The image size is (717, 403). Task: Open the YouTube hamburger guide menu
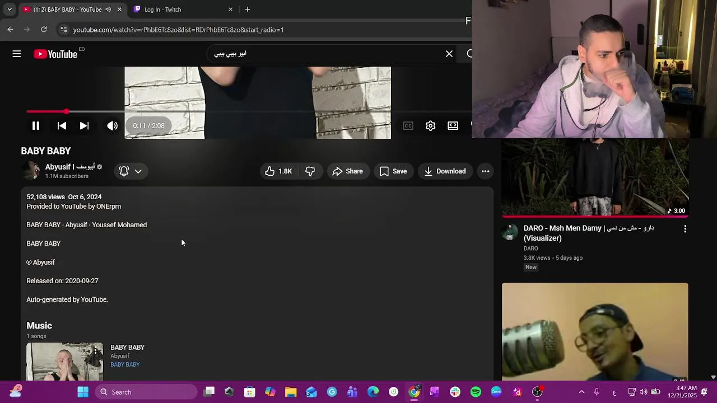[x=17, y=54]
